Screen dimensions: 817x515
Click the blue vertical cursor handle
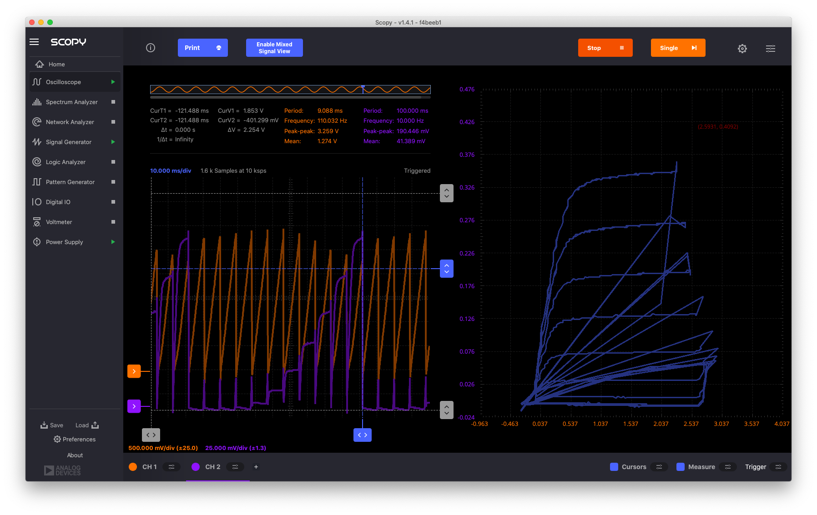pos(447,269)
